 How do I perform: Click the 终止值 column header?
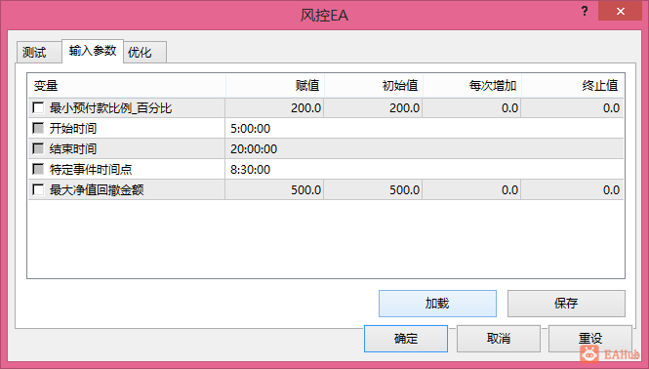(573, 86)
